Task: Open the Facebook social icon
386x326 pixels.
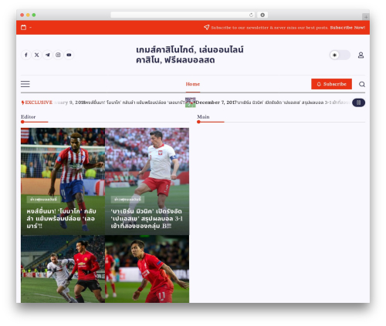Action: (26, 55)
